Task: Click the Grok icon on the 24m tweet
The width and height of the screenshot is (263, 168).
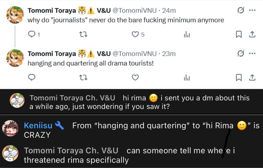Action: pyautogui.click(x=240, y=10)
